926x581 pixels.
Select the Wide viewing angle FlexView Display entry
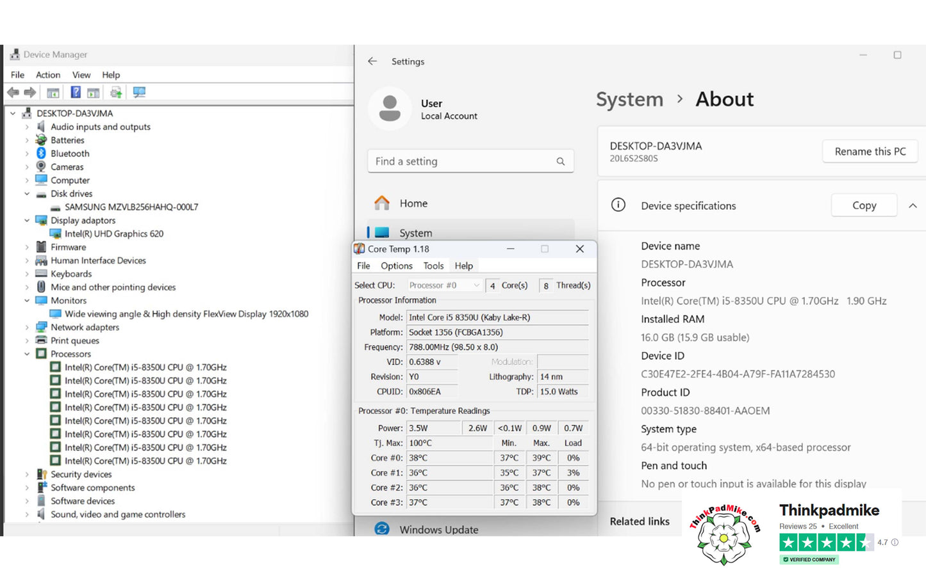tap(186, 314)
